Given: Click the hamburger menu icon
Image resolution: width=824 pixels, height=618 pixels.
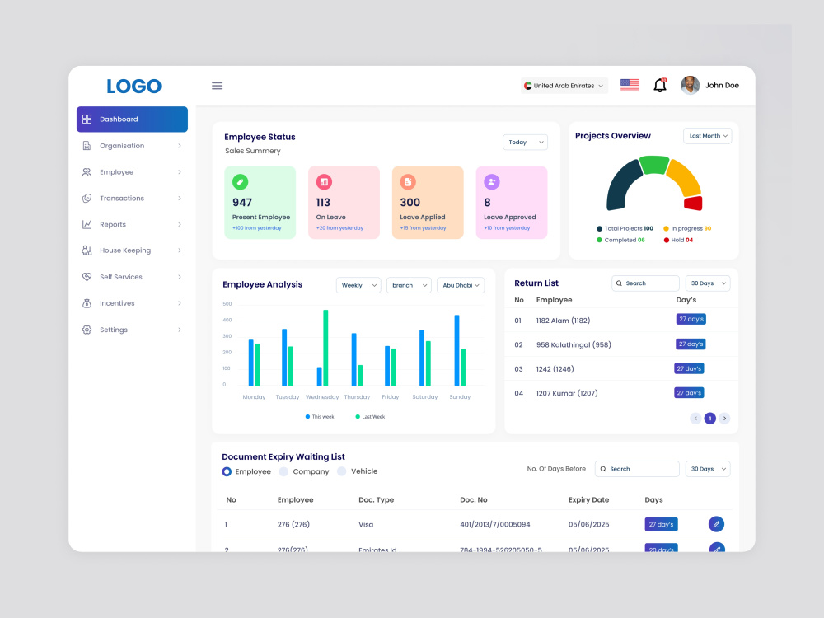Looking at the screenshot, I should [217, 86].
